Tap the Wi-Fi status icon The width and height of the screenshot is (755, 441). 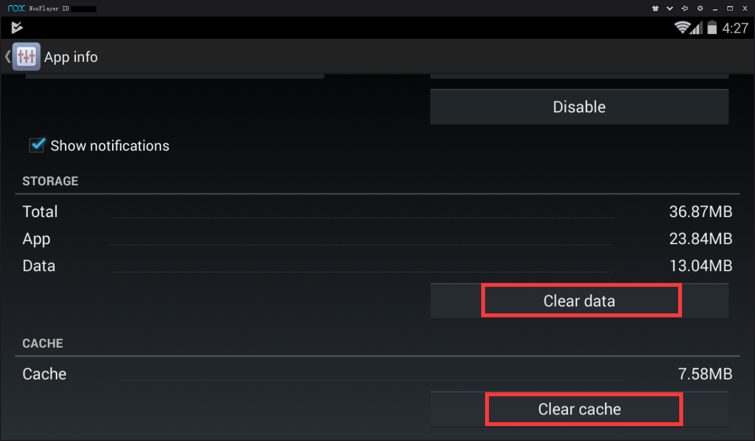(682, 27)
